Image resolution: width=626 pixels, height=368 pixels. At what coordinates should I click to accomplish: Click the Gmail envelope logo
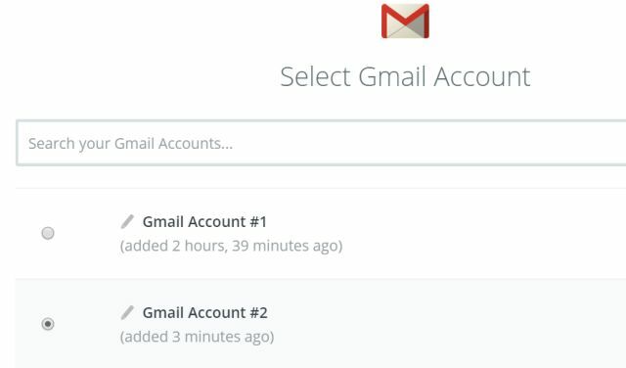point(405,22)
